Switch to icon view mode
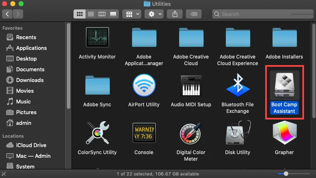Viewport: 316px width, 178px height. pyautogui.click(x=79, y=14)
